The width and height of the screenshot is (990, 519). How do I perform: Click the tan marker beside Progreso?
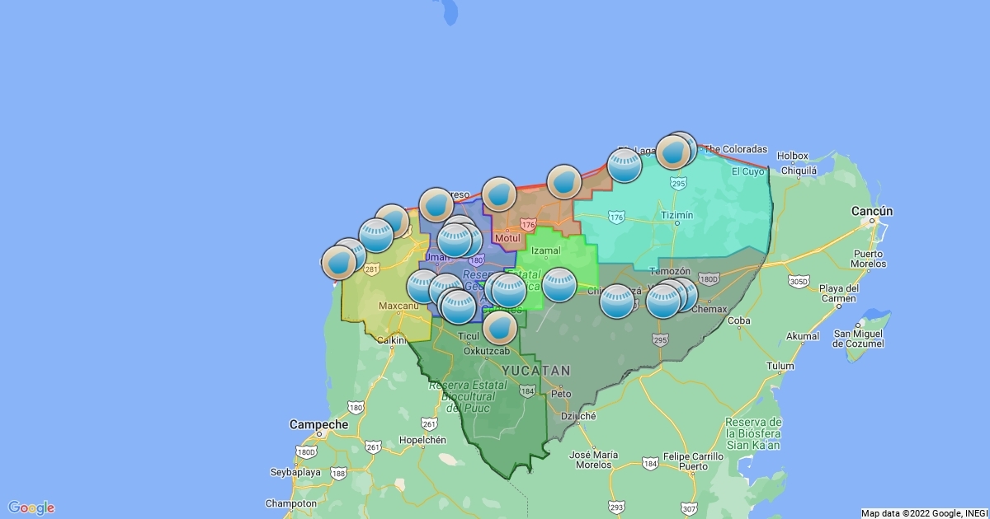tap(436, 204)
